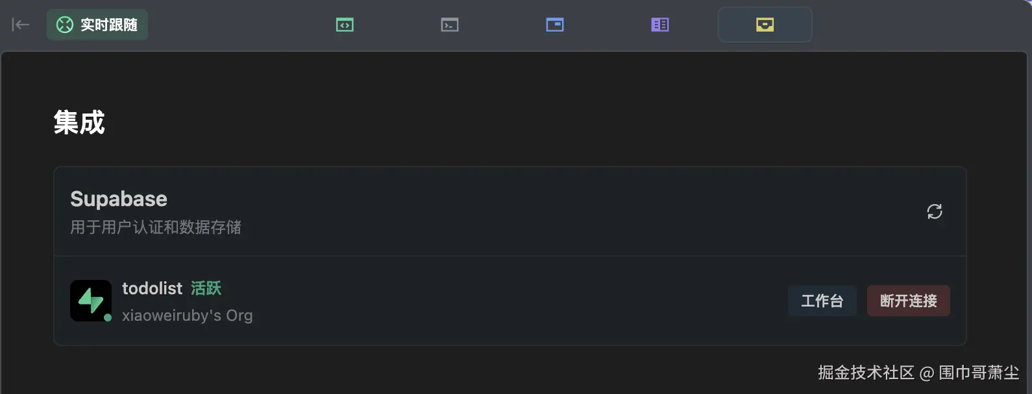Click the 围巾哥萧尘 author name
The height and width of the screenshot is (394, 1032).
tap(979, 373)
